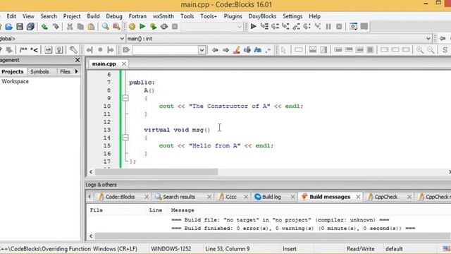The width and height of the screenshot is (451, 254).
Task: Click the Step out debug icon
Action: (296, 27)
